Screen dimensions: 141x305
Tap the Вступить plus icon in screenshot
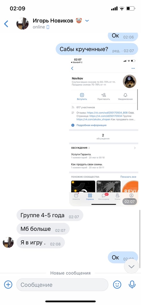point(82,95)
